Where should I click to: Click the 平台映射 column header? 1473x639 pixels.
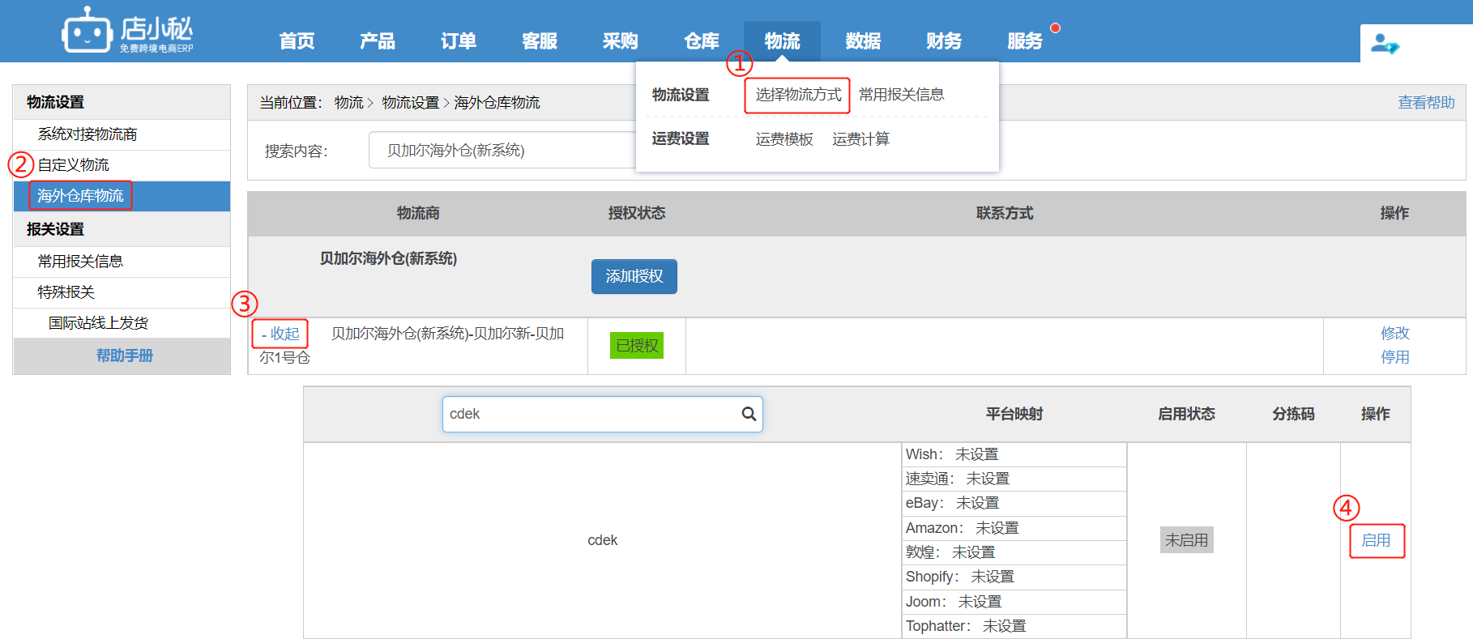coord(1014,414)
